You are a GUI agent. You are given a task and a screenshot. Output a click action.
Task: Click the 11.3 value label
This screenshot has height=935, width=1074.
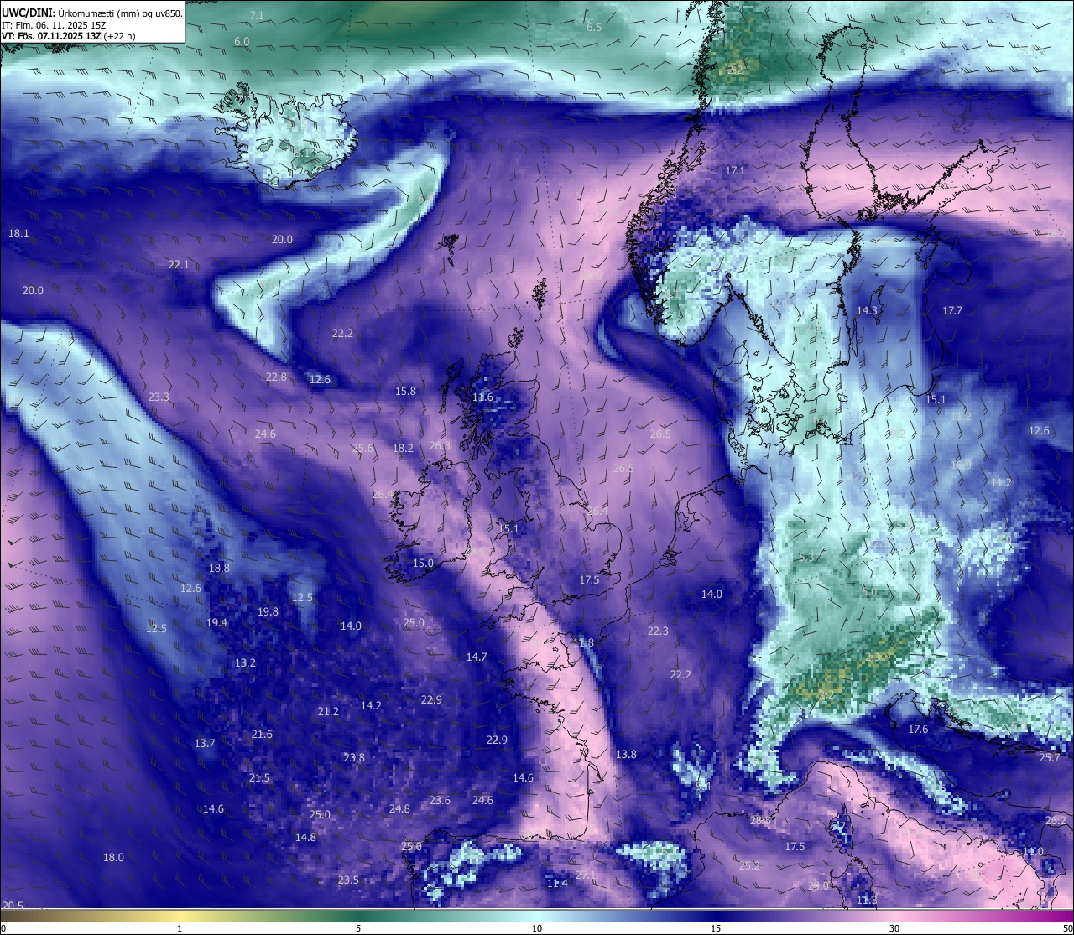[x=867, y=901]
